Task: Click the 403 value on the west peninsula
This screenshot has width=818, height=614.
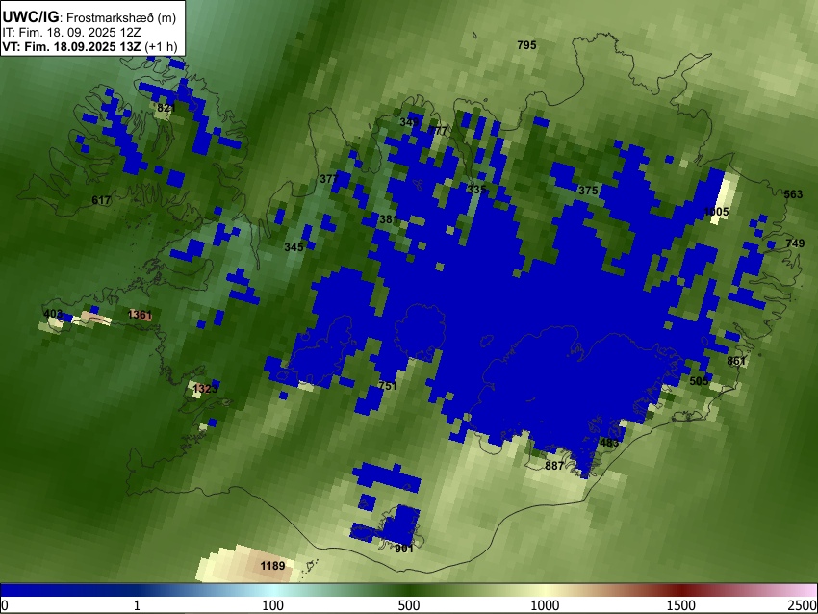Action: pyautogui.click(x=53, y=314)
